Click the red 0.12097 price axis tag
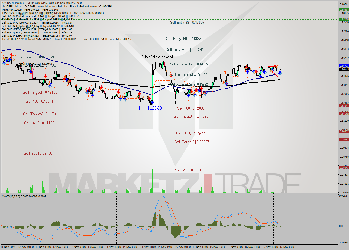 pyautogui.click(x=344, y=106)
